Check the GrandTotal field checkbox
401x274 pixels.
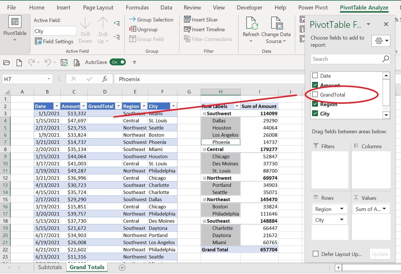pos(315,95)
